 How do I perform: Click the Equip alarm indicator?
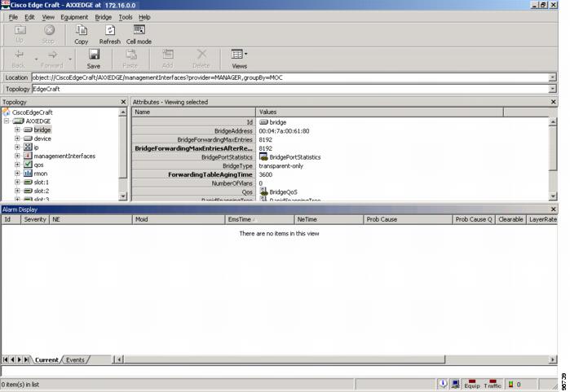click(x=472, y=384)
